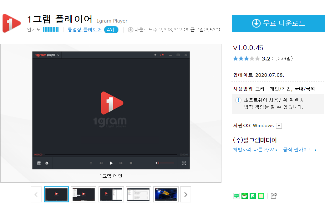Viewport: 325px width, 203px height.
Task: Click the star rating 3.2 stars
Action: pos(246,59)
